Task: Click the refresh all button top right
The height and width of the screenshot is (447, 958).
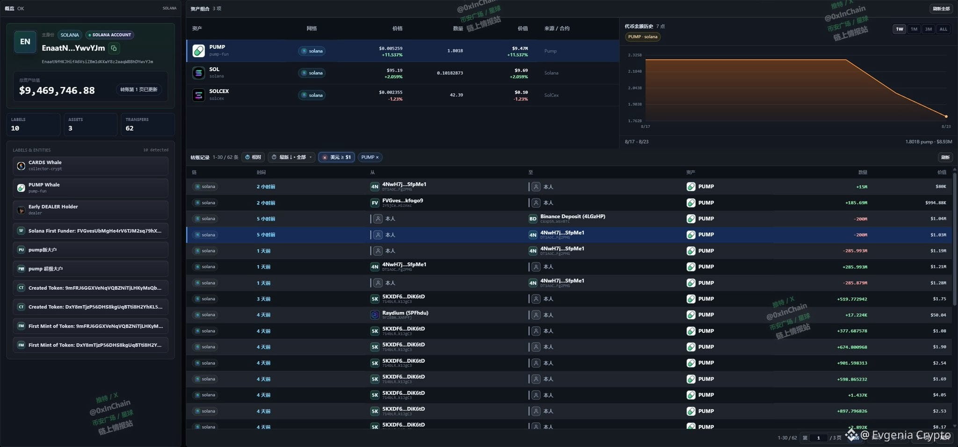Action: [941, 8]
